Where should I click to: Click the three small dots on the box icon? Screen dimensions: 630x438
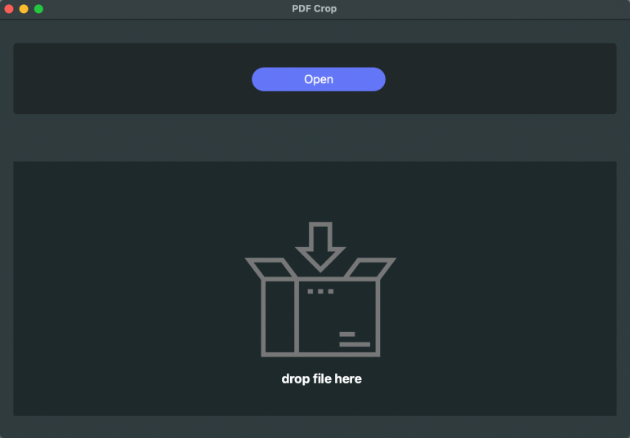coord(319,291)
